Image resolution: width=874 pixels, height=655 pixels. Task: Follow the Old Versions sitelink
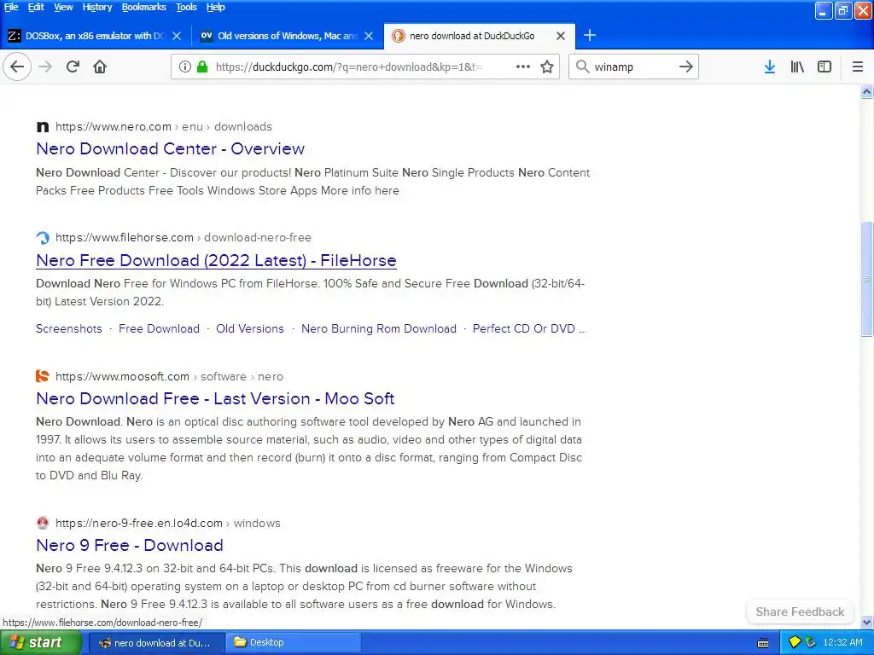(x=250, y=328)
